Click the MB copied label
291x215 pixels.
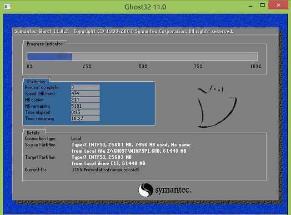pyautogui.click(x=34, y=100)
